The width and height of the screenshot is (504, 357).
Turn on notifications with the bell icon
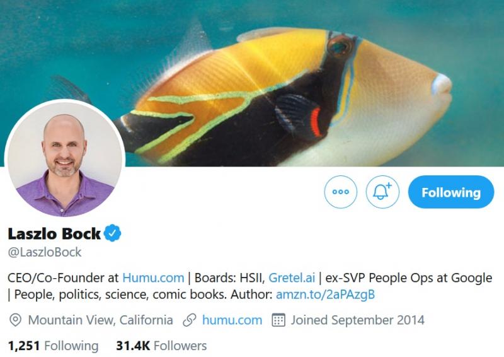pos(382,192)
